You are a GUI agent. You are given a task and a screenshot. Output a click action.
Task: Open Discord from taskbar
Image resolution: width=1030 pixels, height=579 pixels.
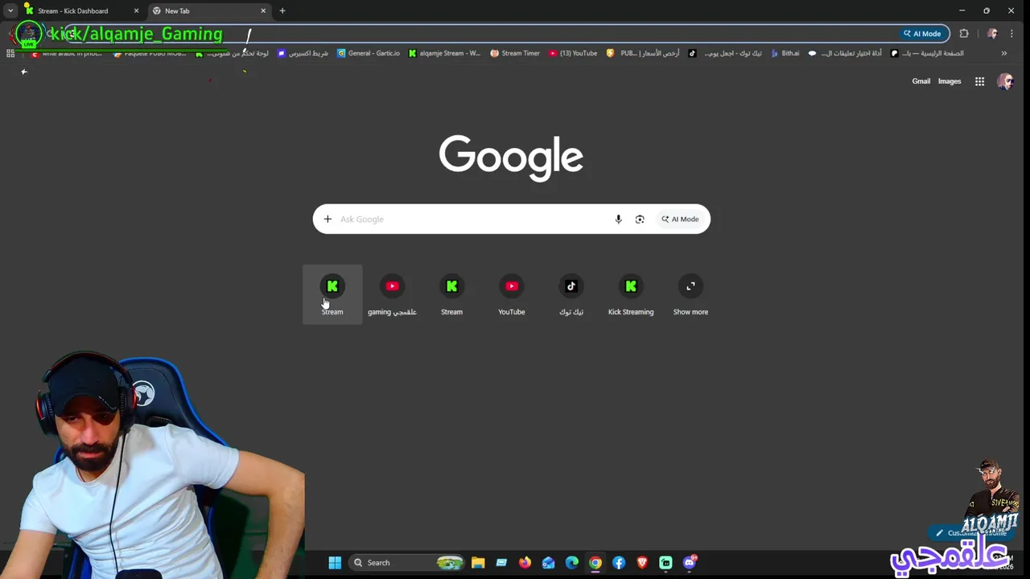point(690,563)
